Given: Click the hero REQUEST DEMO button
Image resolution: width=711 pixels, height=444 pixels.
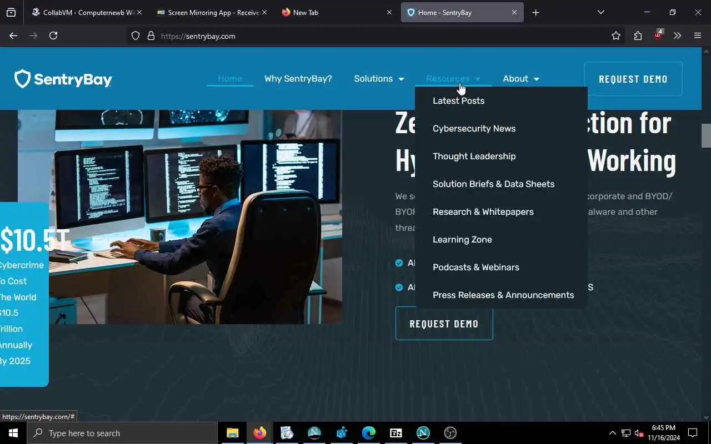Looking at the screenshot, I should [444, 324].
